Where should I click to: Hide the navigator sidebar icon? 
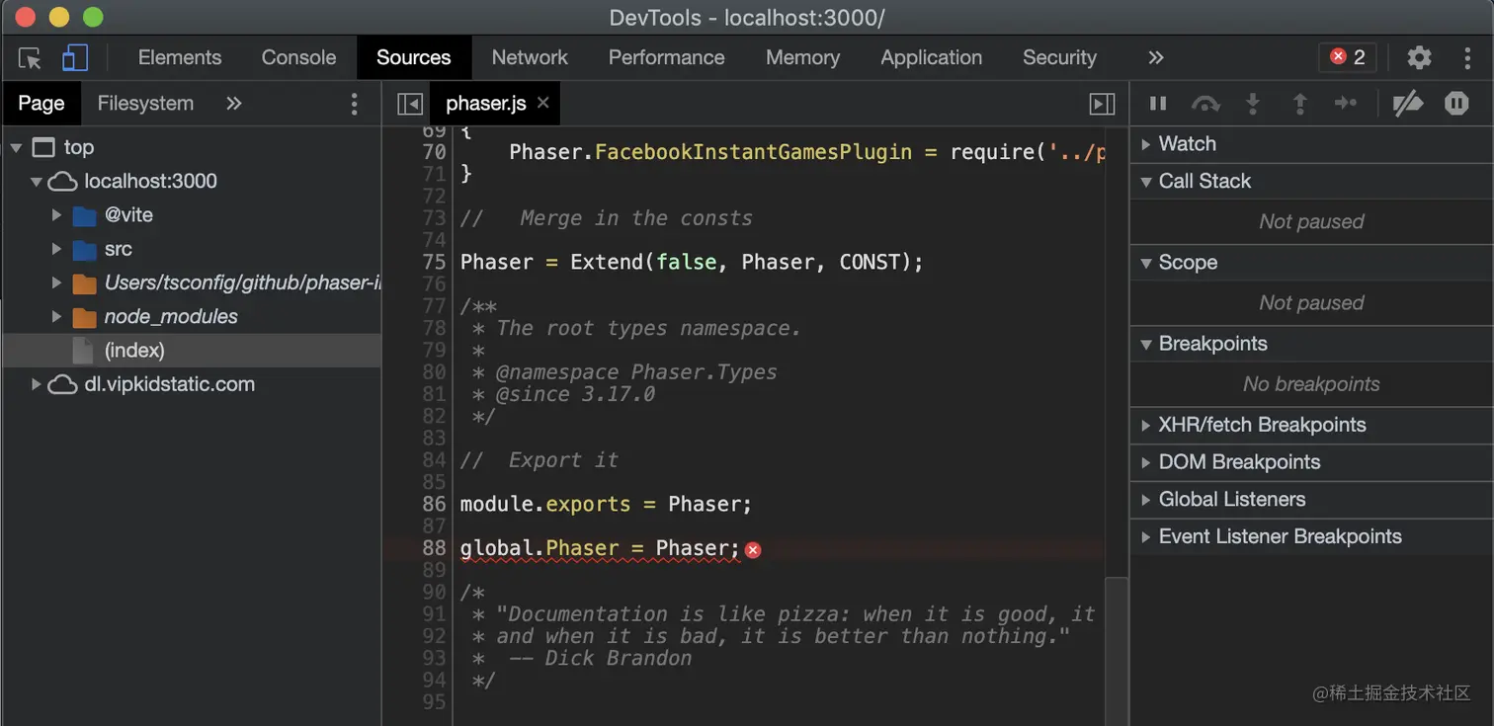click(409, 104)
